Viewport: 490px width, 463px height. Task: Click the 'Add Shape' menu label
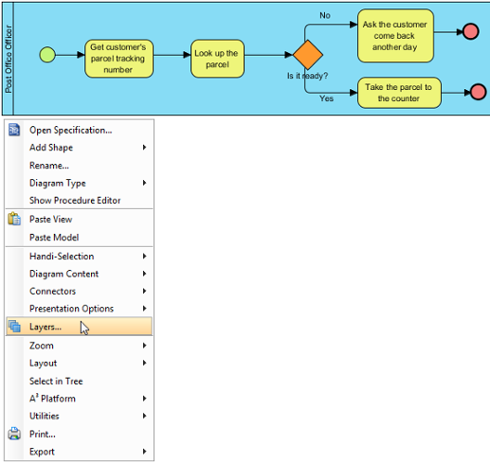tap(51, 148)
